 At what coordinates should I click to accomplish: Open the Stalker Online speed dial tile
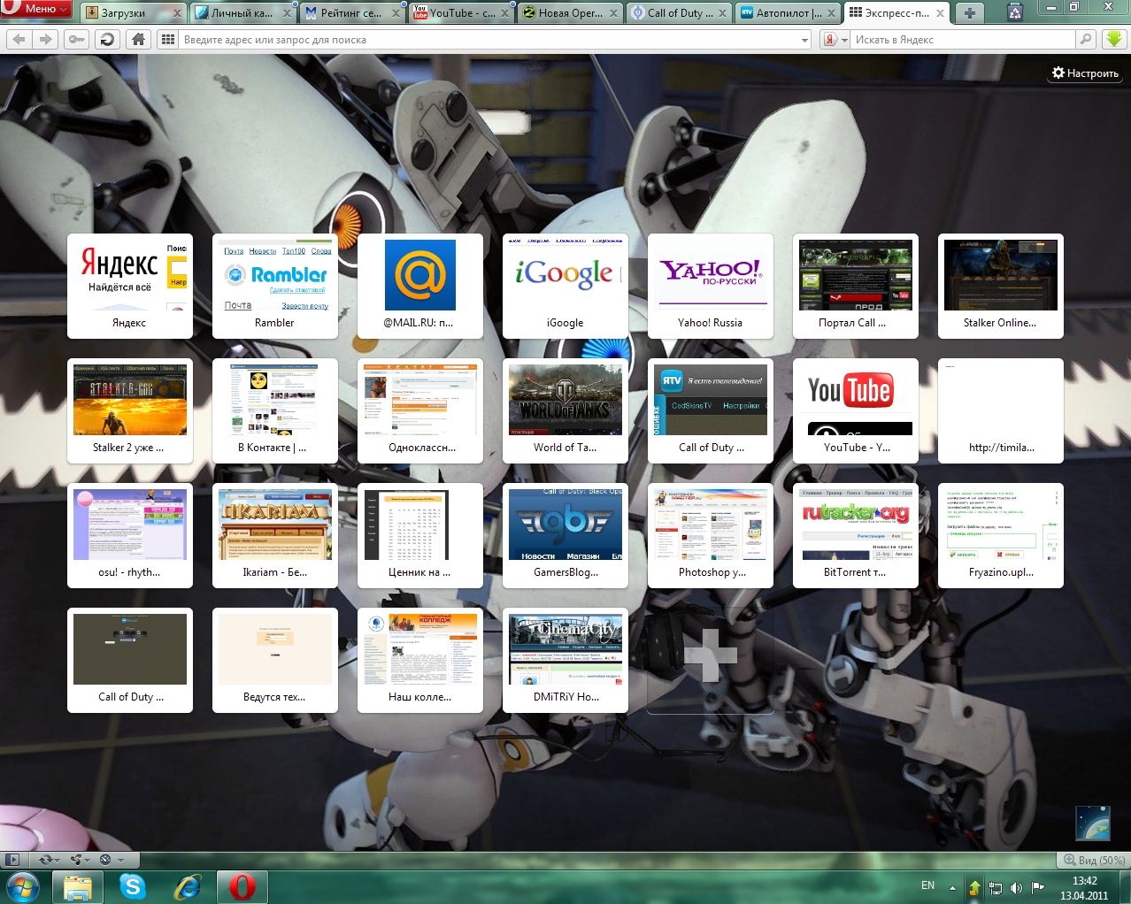pyautogui.click(x=1001, y=286)
